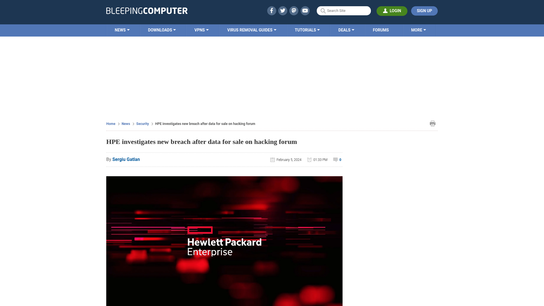Expand the NEWS dropdown menu
The height and width of the screenshot is (306, 544).
122,30
